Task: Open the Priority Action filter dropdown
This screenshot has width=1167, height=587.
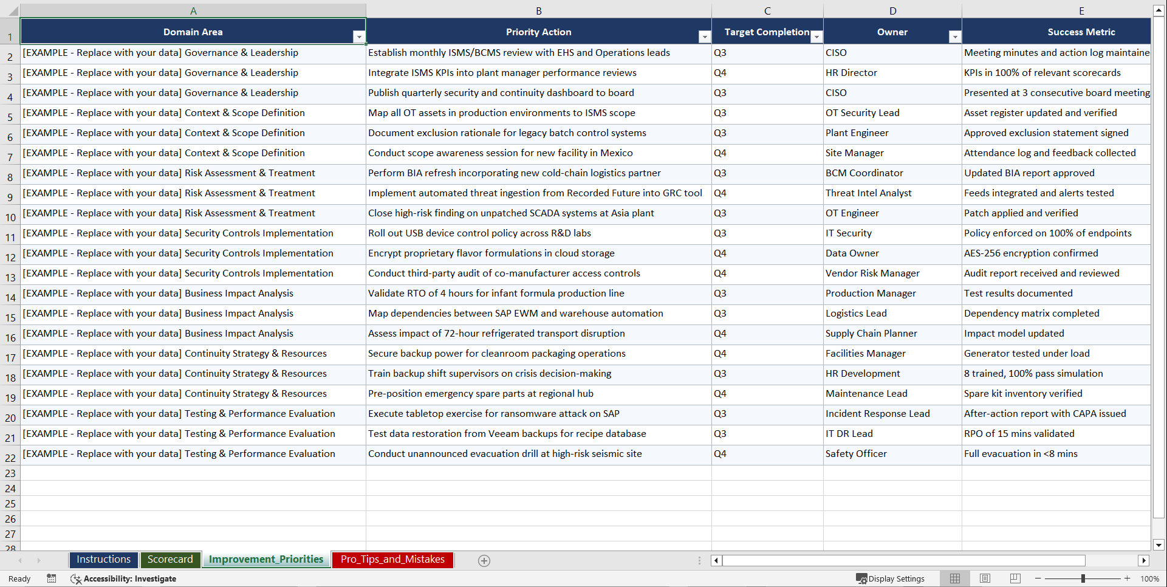Action: click(705, 36)
